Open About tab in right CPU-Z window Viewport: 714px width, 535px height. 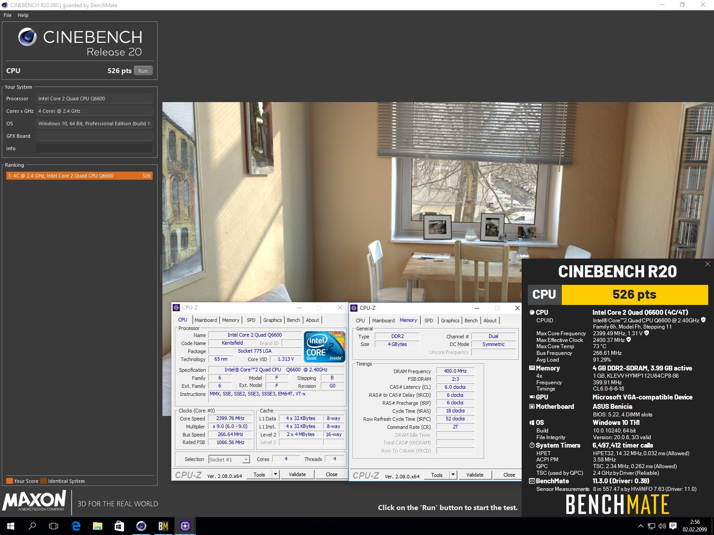pyautogui.click(x=490, y=321)
